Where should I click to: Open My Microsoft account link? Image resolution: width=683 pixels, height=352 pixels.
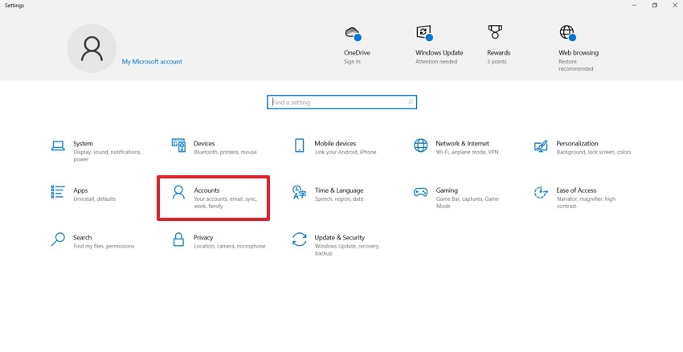pyautogui.click(x=152, y=62)
